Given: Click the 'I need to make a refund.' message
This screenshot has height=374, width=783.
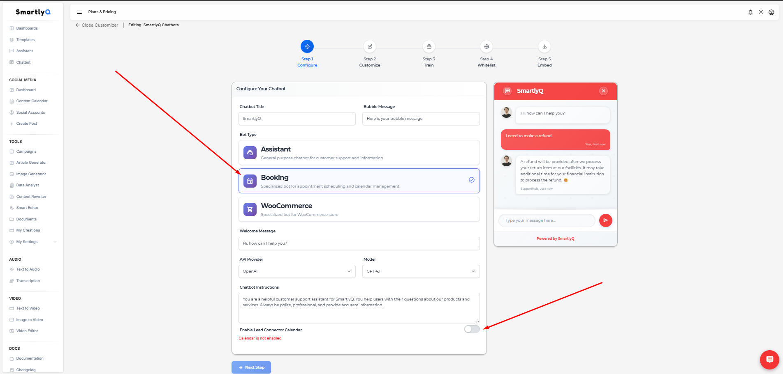Looking at the screenshot, I should coord(555,140).
